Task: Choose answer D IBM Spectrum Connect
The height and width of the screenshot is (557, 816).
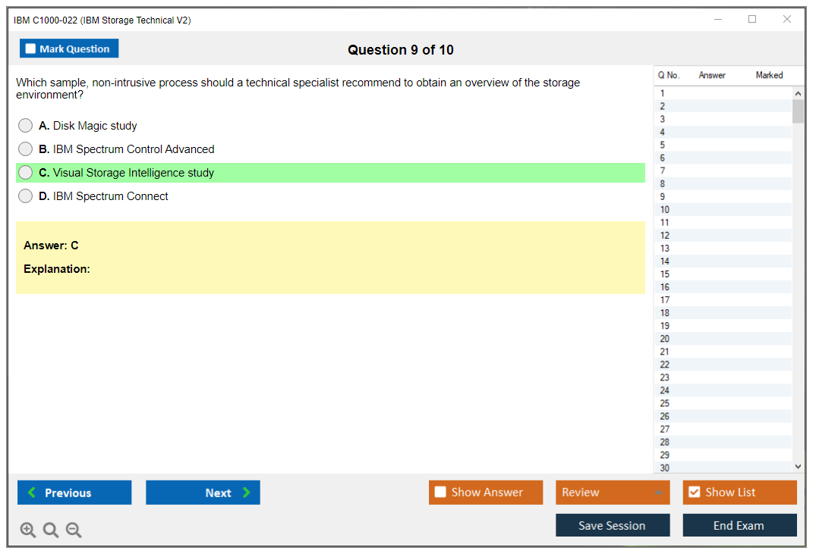Action: click(26, 196)
